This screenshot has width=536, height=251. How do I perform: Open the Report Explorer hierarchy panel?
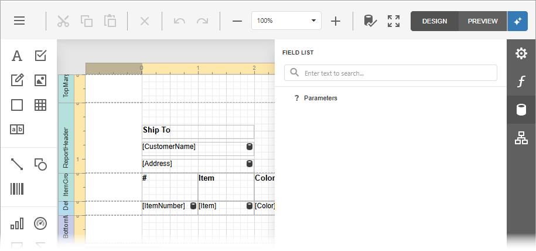pos(521,138)
